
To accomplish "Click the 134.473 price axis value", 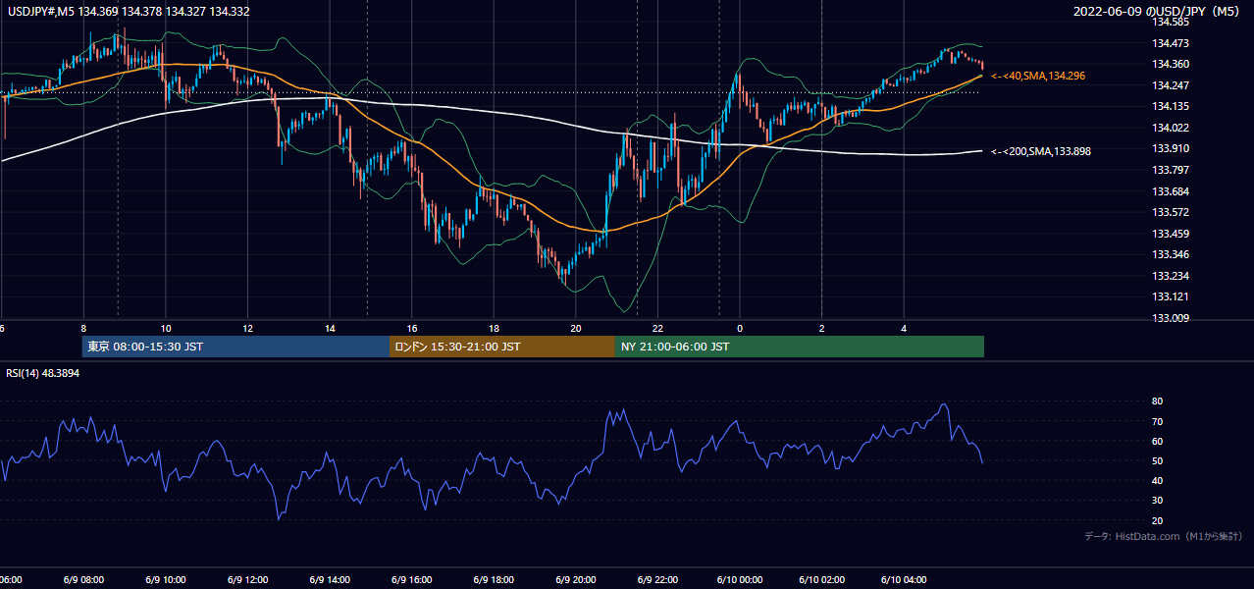I will (1170, 43).
